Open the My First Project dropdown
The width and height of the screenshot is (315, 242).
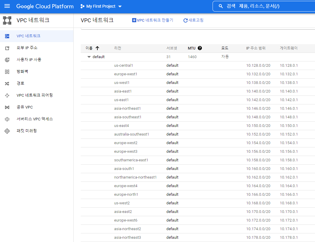pyautogui.click(x=101, y=6)
